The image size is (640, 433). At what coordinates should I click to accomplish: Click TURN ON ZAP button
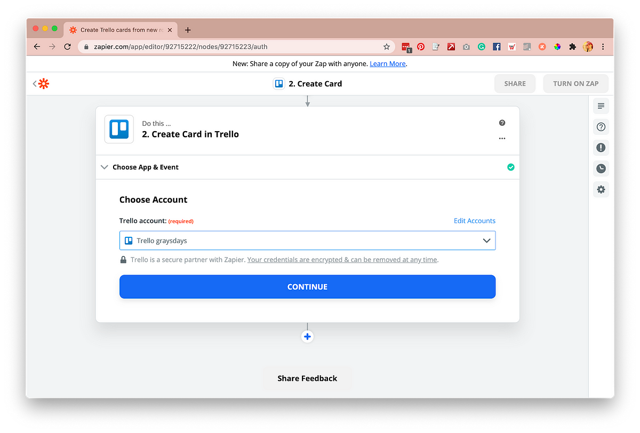click(x=575, y=84)
